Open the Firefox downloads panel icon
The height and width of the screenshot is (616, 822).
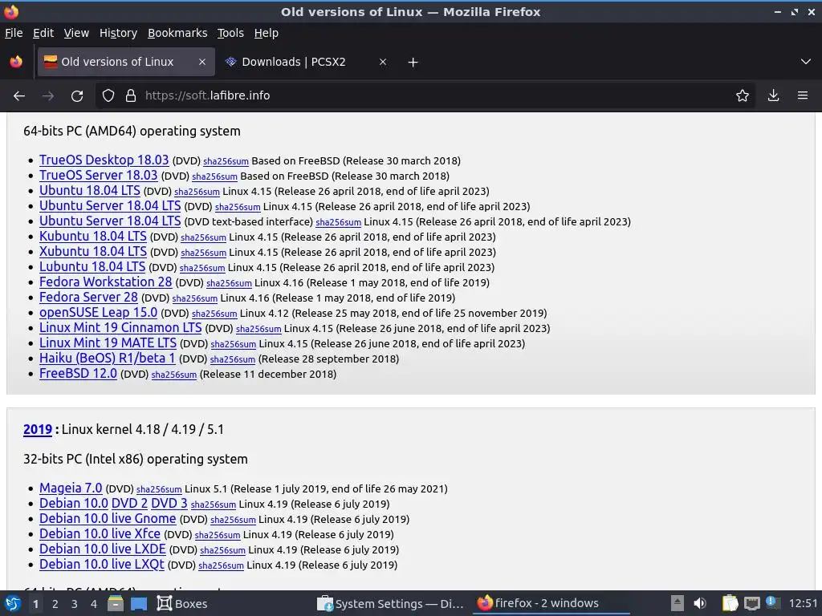click(773, 95)
